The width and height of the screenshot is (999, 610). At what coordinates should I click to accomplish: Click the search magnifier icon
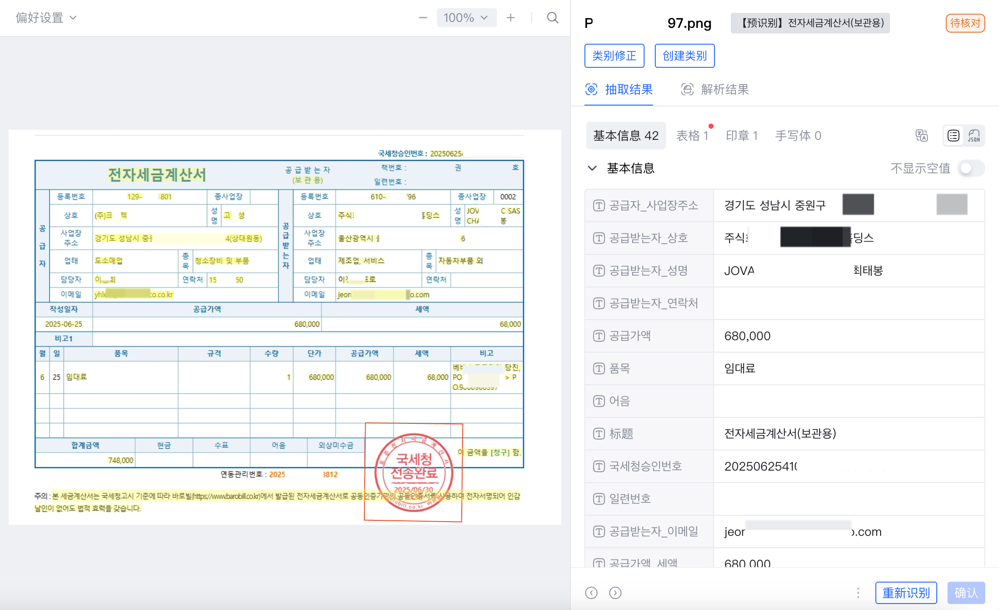click(x=552, y=18)
